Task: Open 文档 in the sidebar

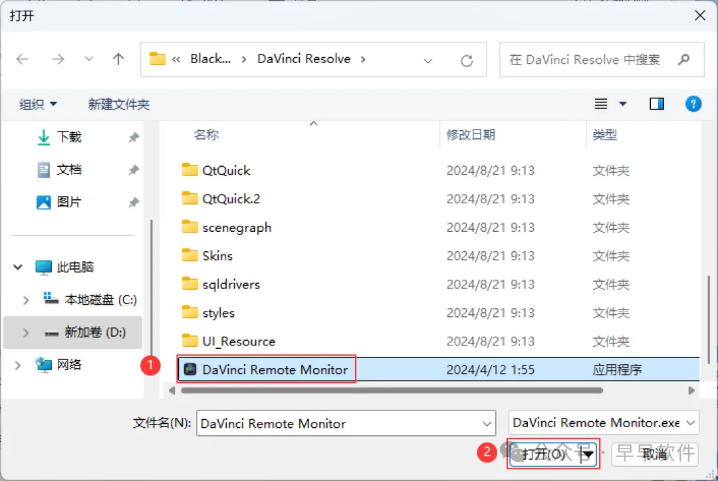Action: 68,169
